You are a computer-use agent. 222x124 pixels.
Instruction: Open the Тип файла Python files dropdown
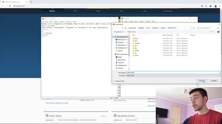point(173,76)
